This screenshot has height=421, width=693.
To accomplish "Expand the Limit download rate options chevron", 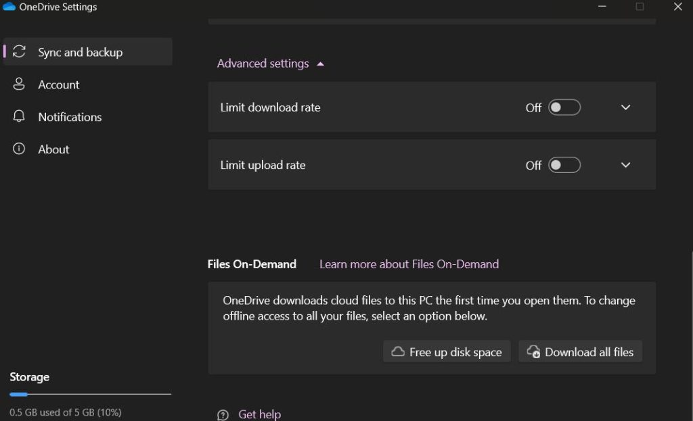I will pyautogui.click(x=625, y=107).
